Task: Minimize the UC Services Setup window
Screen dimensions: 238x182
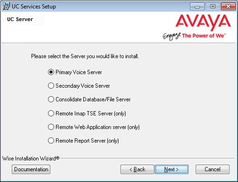Action: [x=197, y=7]
